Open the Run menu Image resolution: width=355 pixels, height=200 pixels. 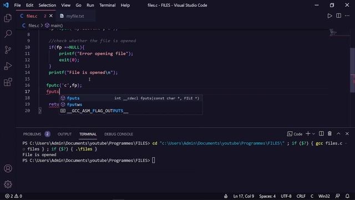90,5
